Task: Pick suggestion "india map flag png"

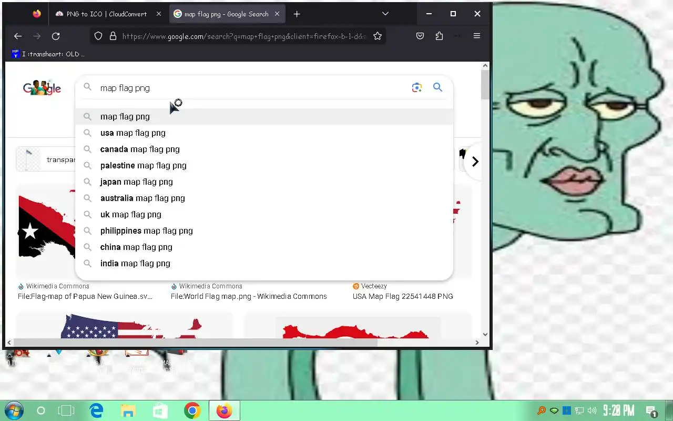Action: (264, 264)
